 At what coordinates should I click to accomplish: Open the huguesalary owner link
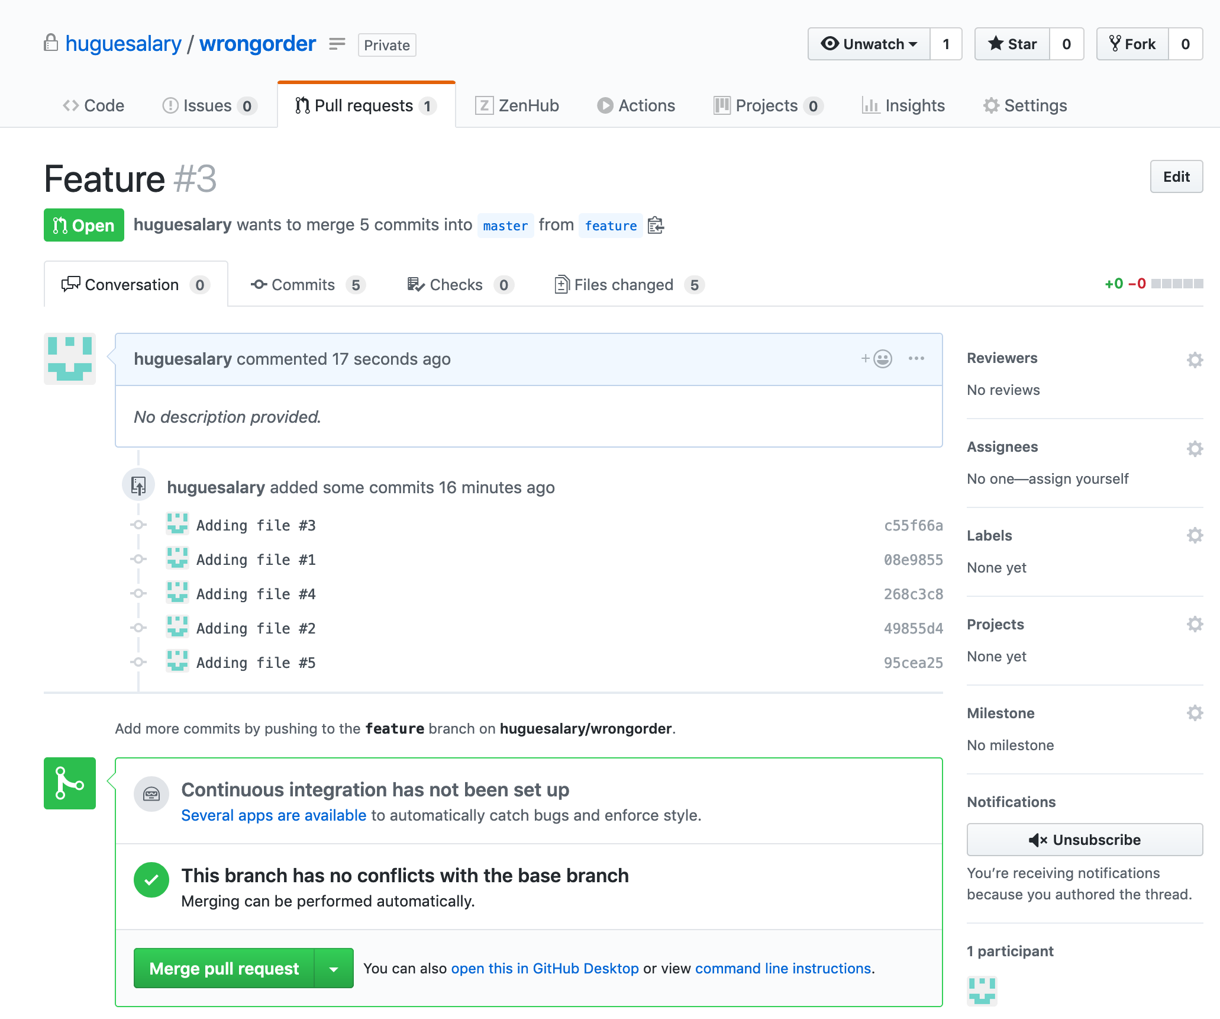click(x=123, y=44)
